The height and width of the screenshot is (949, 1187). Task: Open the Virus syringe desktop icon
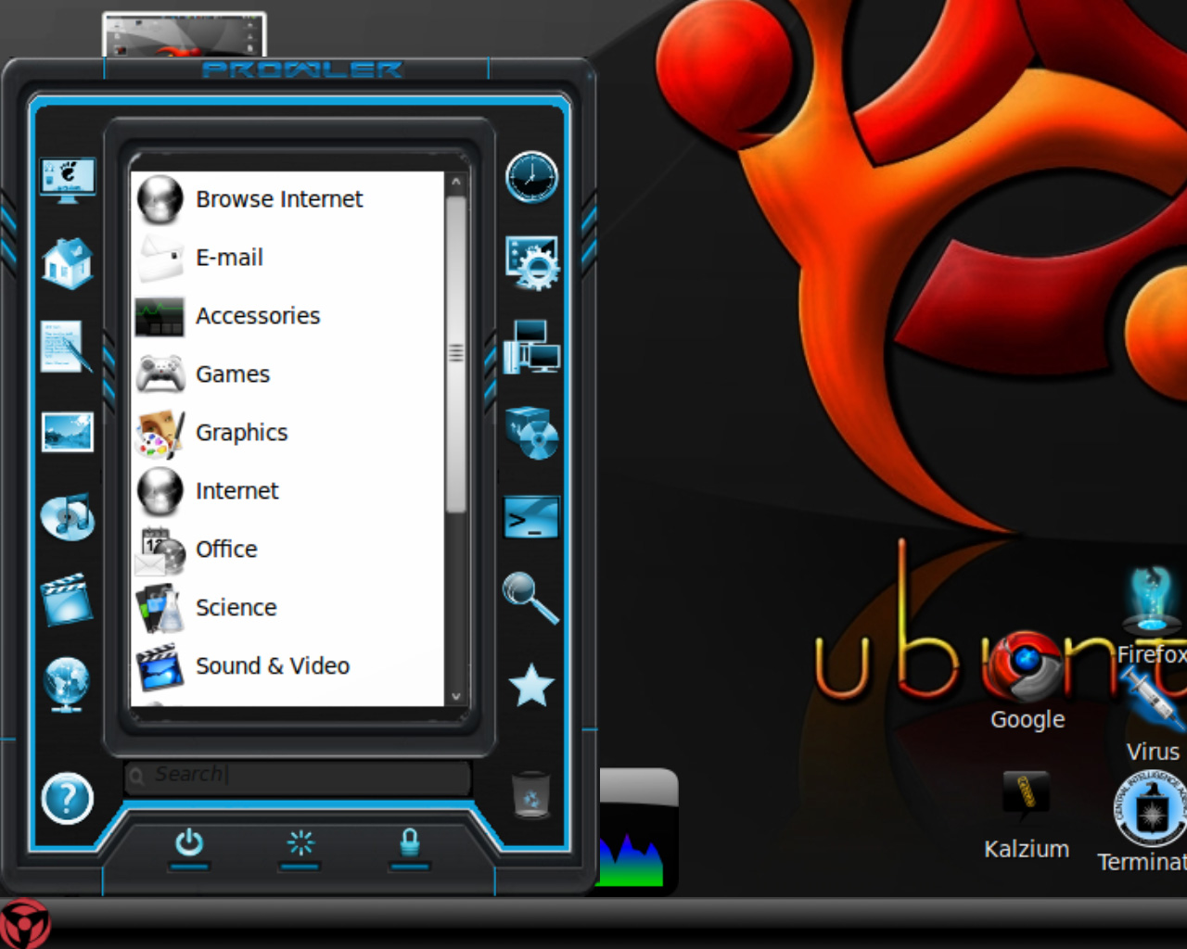click(x=1153, y=715)
